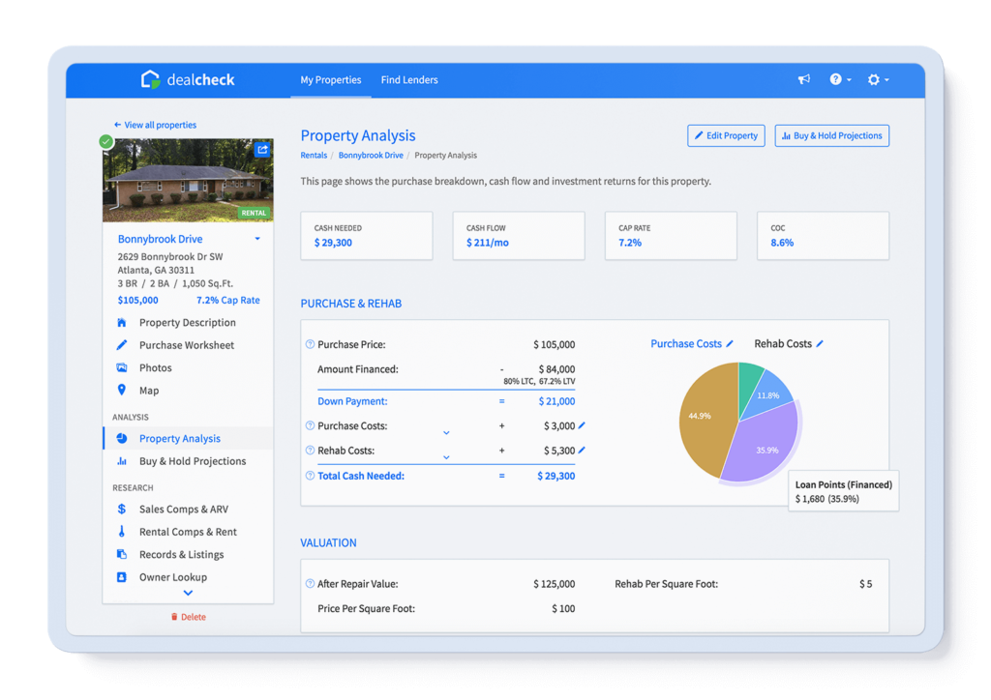Click the help icon beside Purchase Price
The image size is (991, 700).
(x=310, y=344)
